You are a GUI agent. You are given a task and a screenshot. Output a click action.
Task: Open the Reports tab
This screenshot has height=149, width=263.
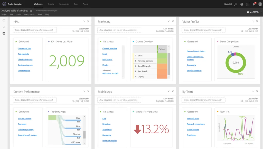(x=51, y=4)
